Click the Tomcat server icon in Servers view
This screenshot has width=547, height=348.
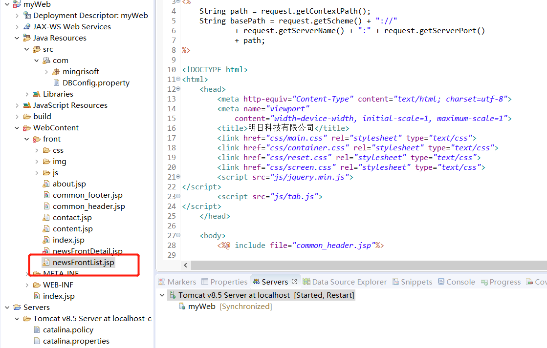(173, 295)
